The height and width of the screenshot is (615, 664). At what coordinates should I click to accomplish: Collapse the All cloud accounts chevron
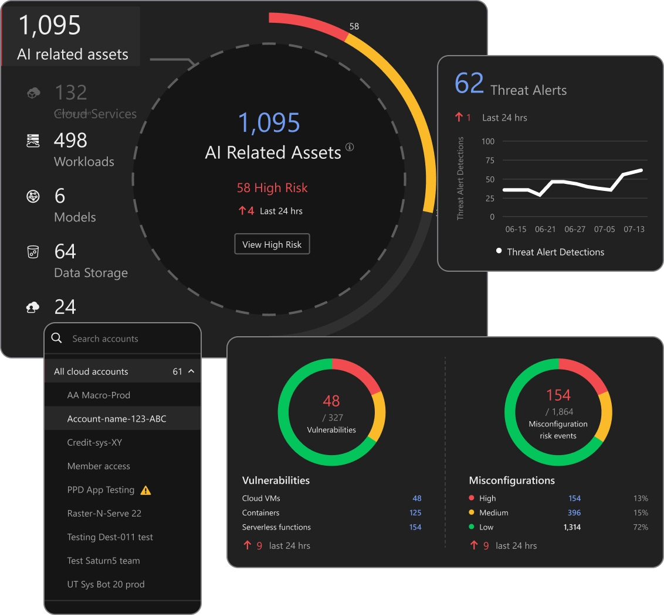point(191,371)
